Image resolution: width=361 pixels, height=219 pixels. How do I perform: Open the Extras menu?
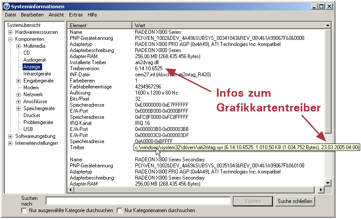[x=76, y=15]
